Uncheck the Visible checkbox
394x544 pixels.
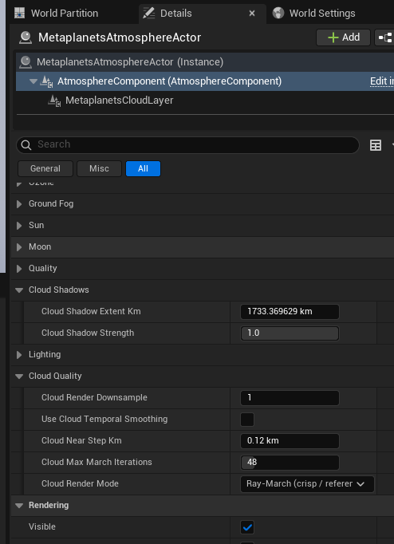coord(247,527)
